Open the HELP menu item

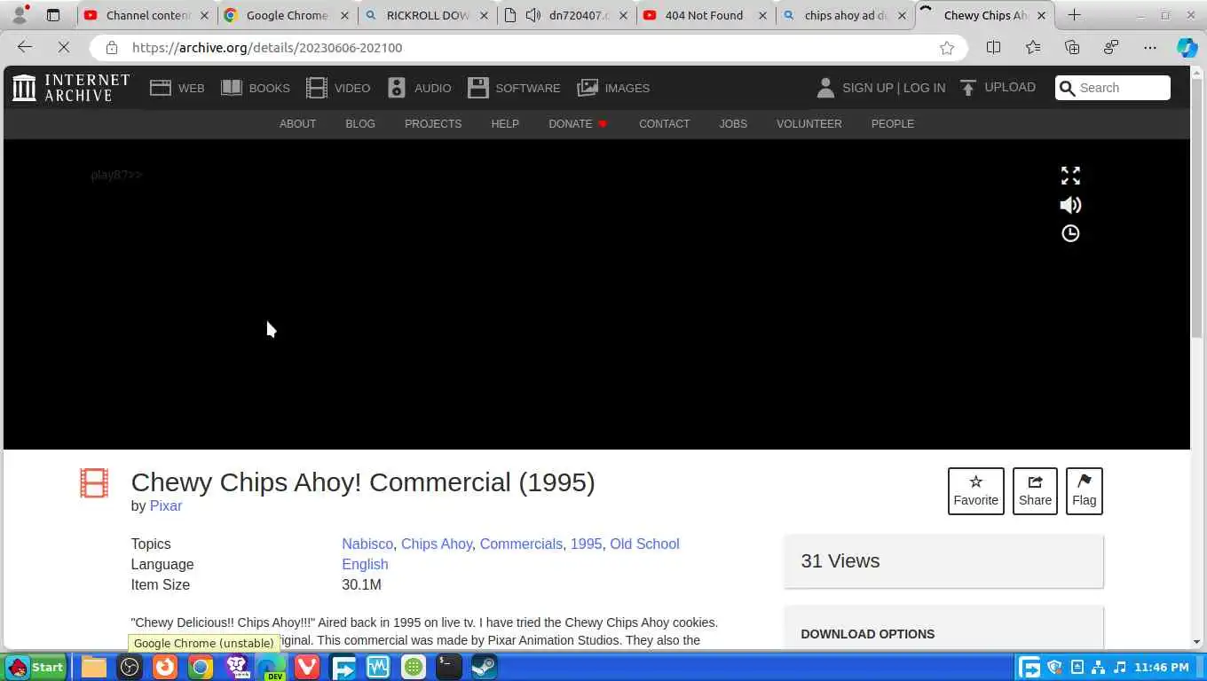(505, 124)
